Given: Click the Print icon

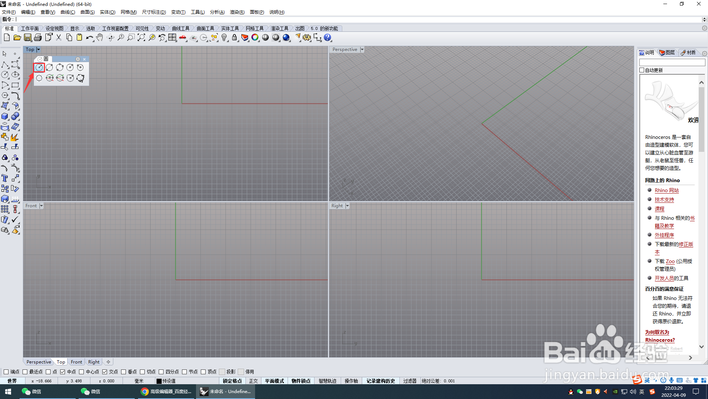Looking at the screenshot, I should pyautogui.click(x=38, y=37).
